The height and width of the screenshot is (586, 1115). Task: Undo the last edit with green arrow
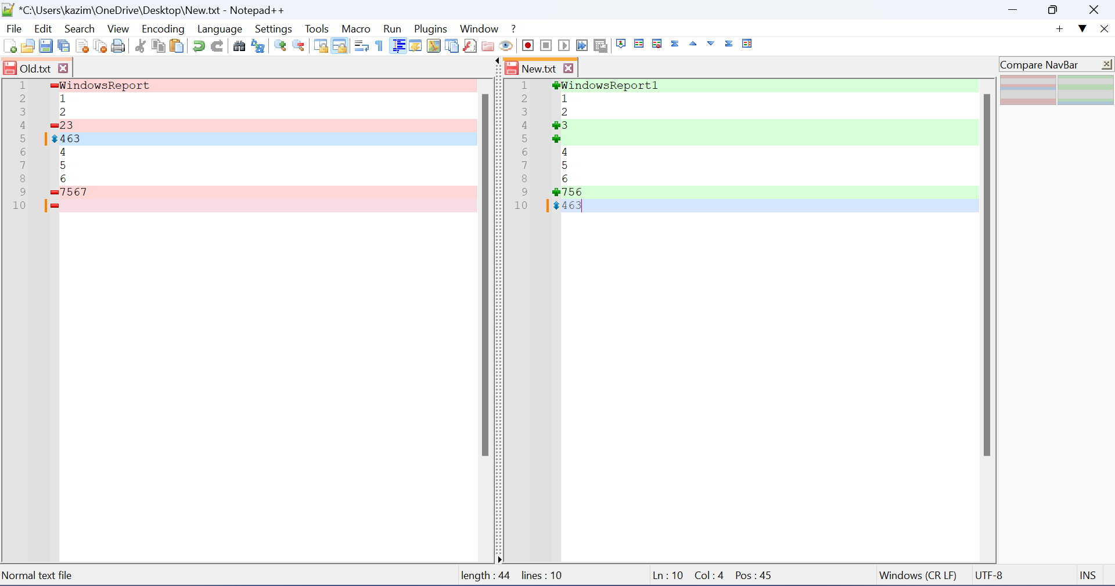(x=199, y=46)
